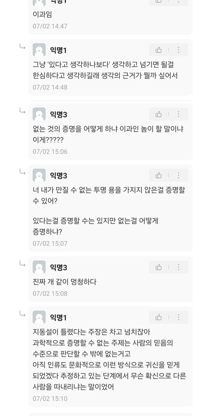Open the three-dot menu on the 15:06 comment

[x=178, y=114]
